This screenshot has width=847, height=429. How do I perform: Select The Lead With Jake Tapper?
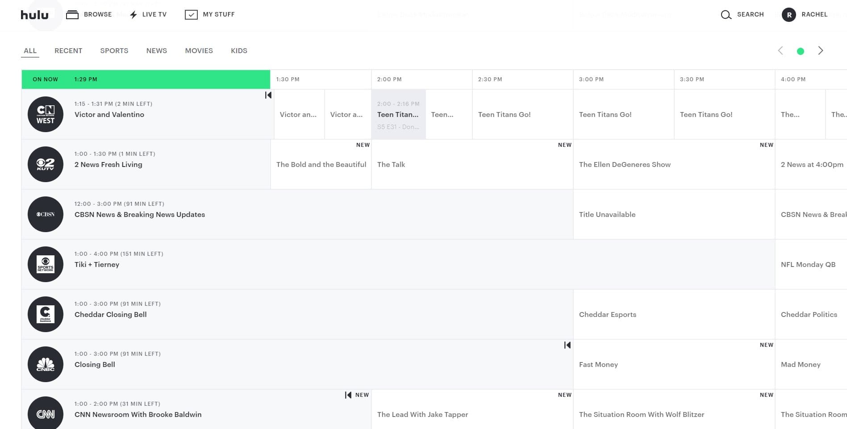pos(472,409)
